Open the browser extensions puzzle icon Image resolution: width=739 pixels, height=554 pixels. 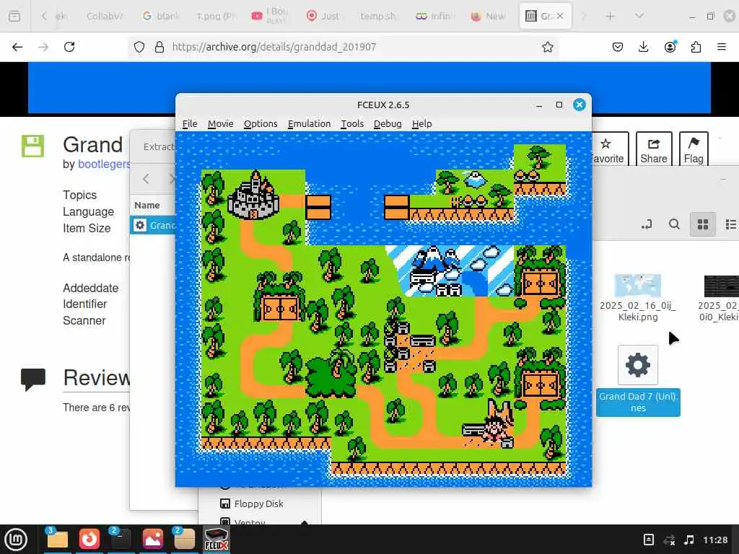696,47
